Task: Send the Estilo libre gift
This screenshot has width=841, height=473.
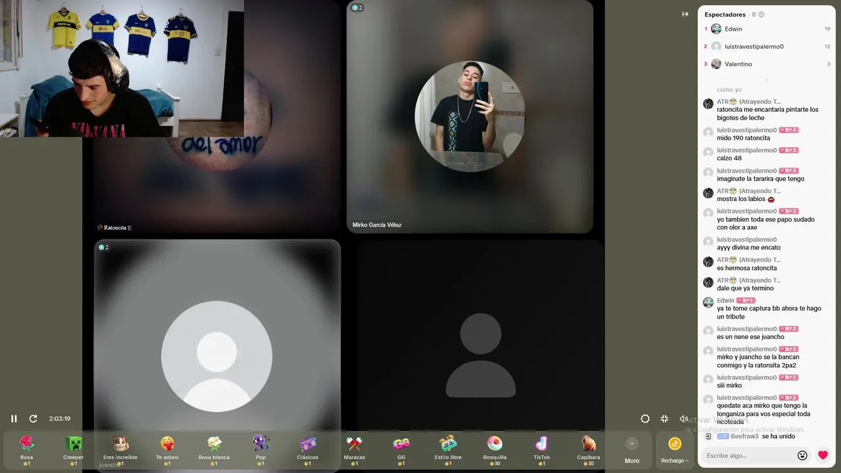Action: click(448, 450)
